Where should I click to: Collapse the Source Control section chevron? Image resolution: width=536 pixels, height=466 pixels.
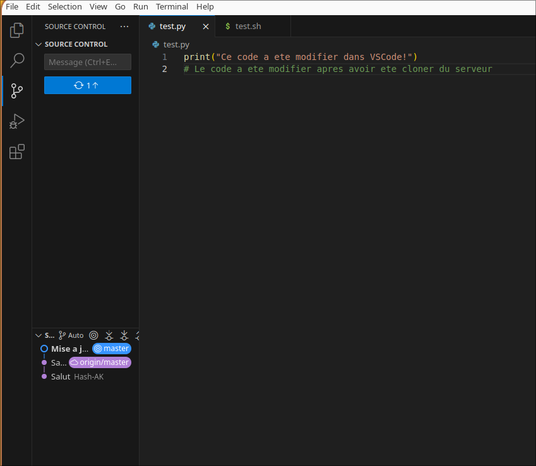(39, 44)
